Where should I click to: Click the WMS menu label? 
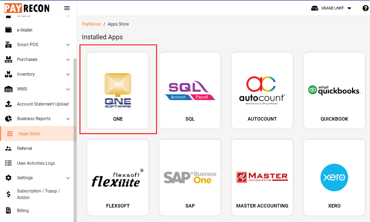pos(22,89)
